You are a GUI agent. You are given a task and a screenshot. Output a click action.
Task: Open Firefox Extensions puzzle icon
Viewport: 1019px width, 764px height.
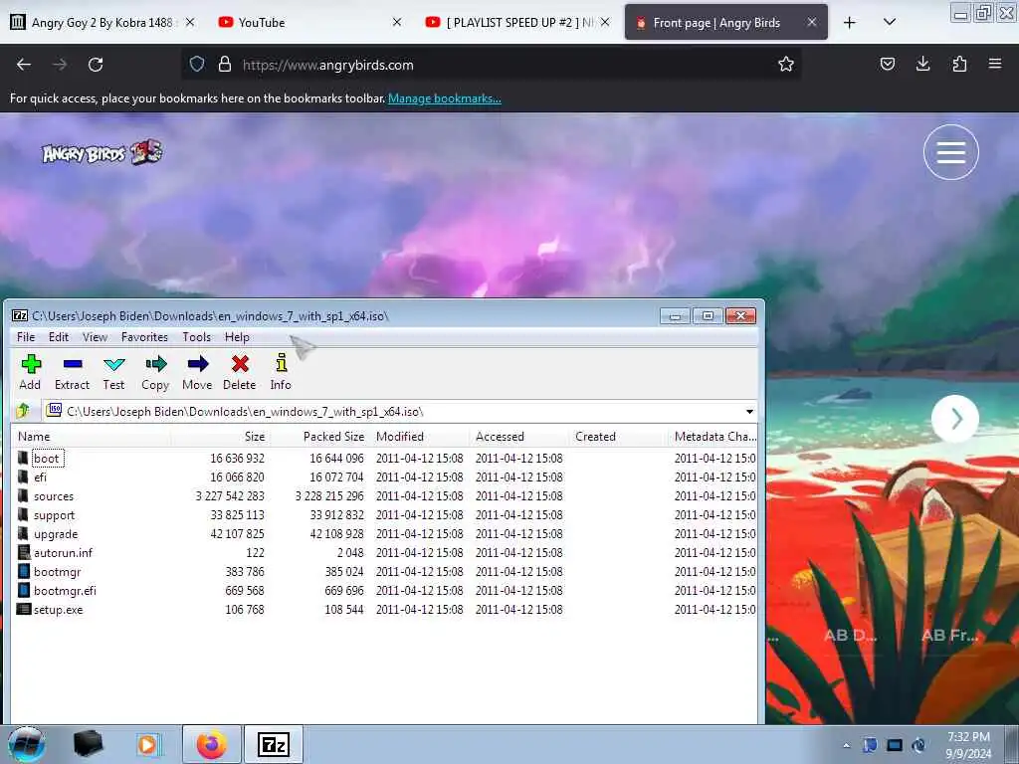(959, 64)
